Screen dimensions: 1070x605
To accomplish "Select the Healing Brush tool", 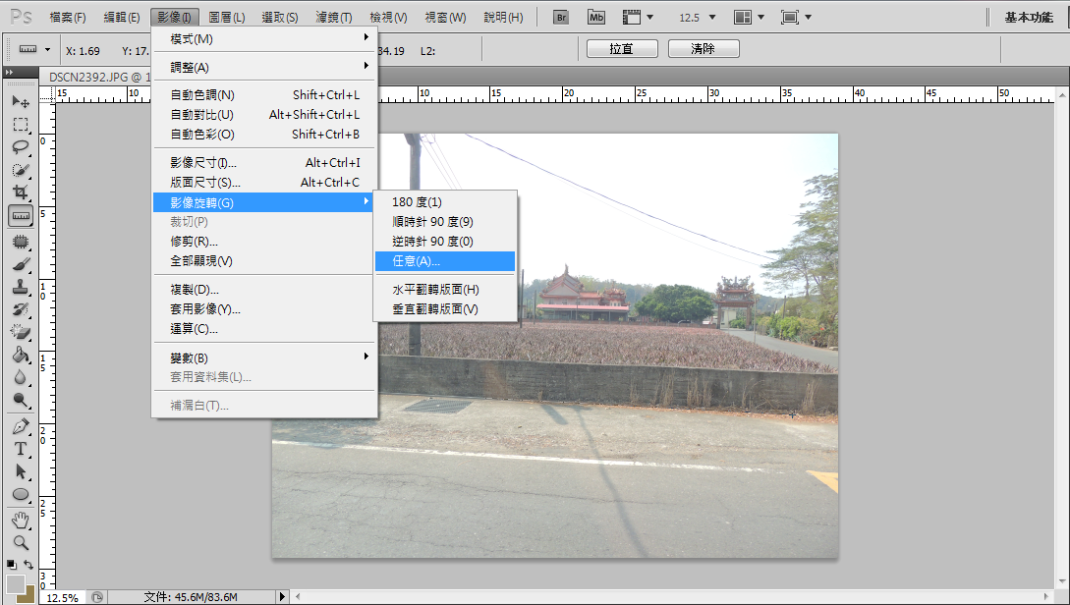I will (21, 242).
